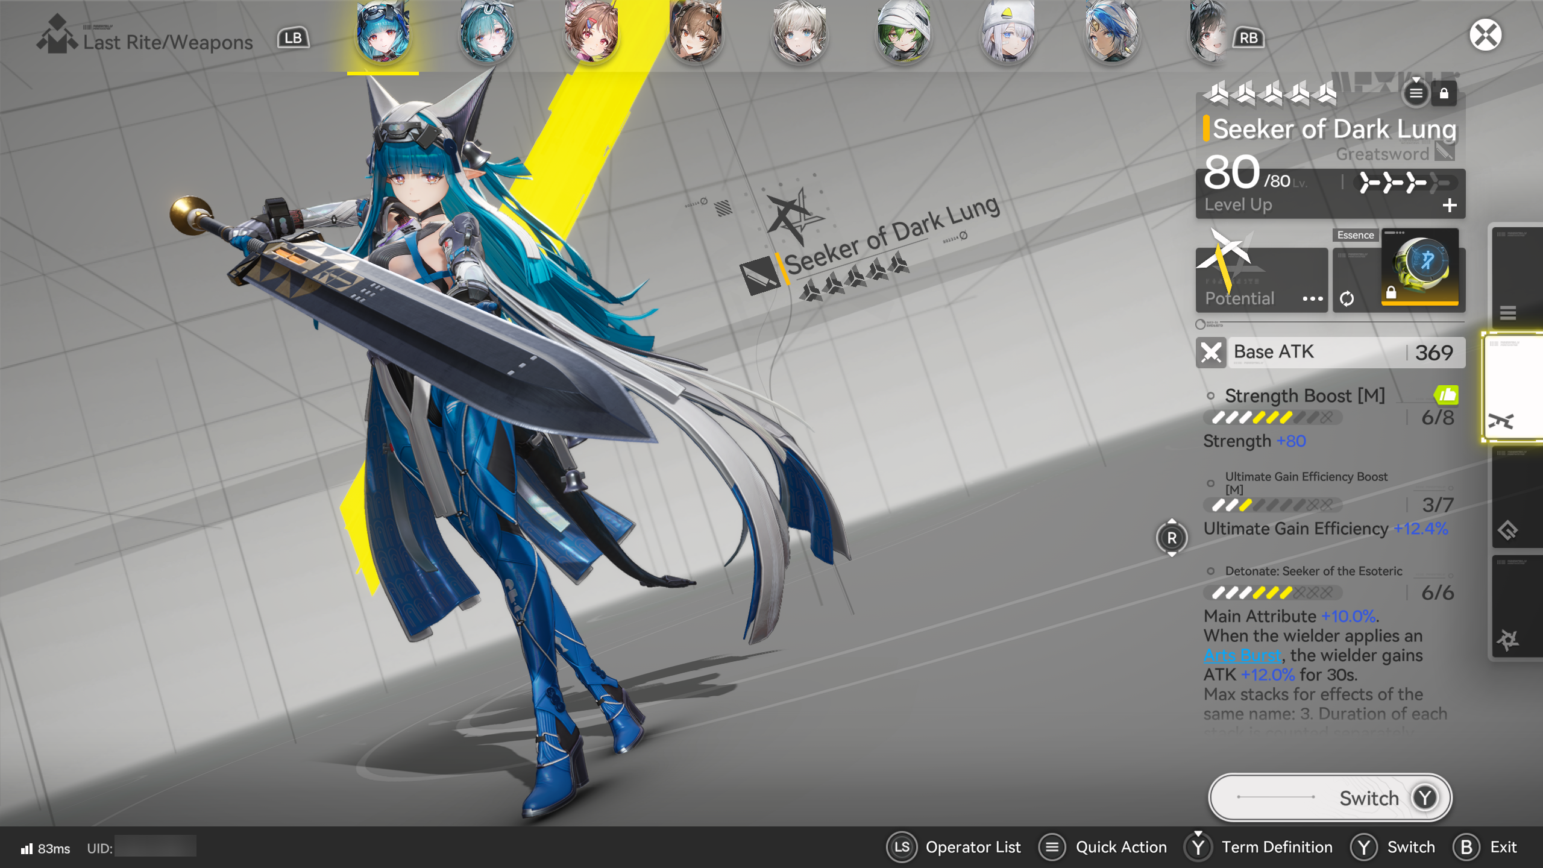Click the plus to level up weapon
Viewport: 1543px width, 868px height.
[x=1450, y=206]
